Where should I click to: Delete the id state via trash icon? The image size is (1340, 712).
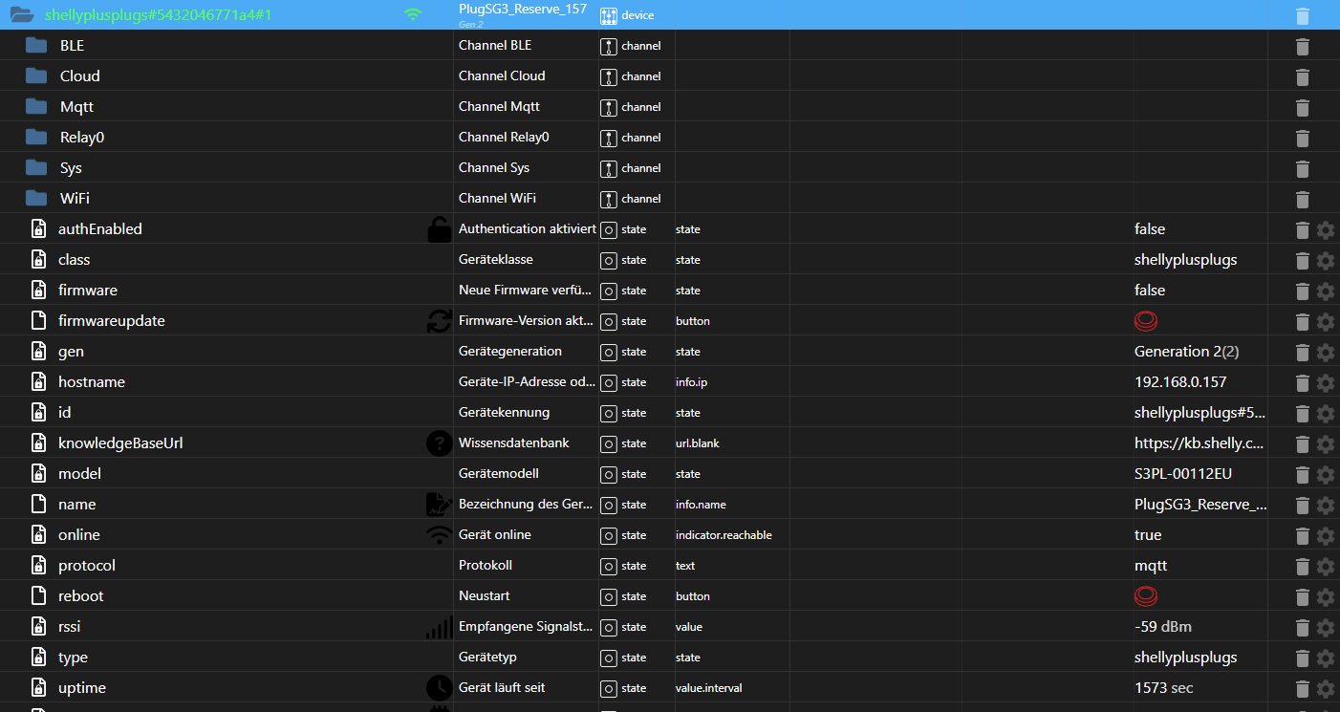pos(1302,413)
